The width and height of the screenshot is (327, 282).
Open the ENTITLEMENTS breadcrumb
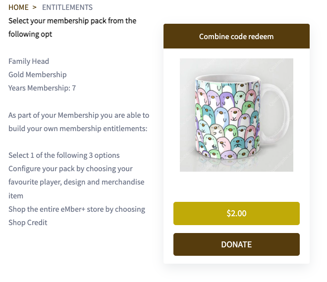pos(67,7)
